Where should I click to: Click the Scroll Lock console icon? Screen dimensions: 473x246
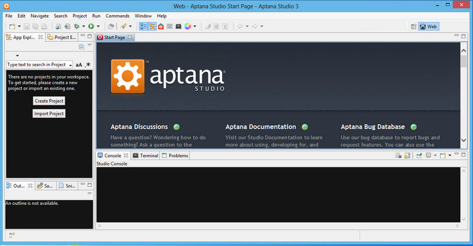(407, 155)
